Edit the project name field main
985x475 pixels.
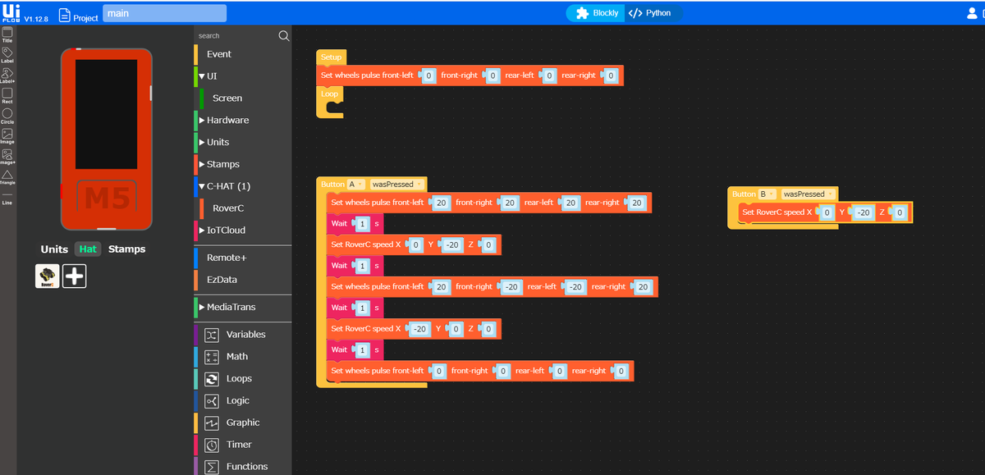click(164, 13)
